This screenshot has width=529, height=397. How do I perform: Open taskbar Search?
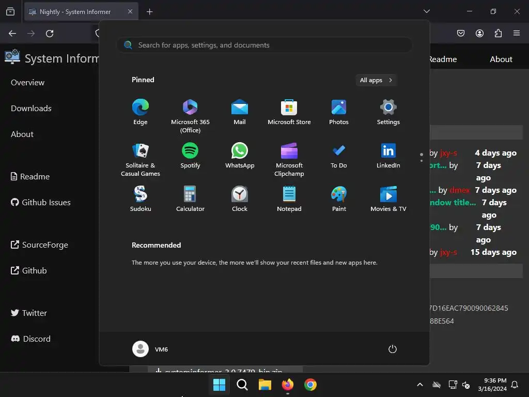coord(242,385)
